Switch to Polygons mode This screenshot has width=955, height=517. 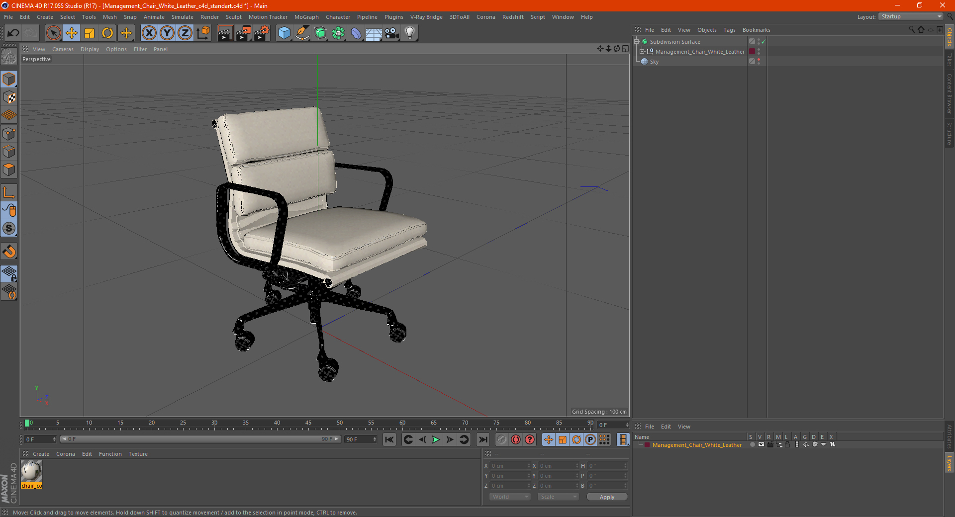click(x=9, y=170)
